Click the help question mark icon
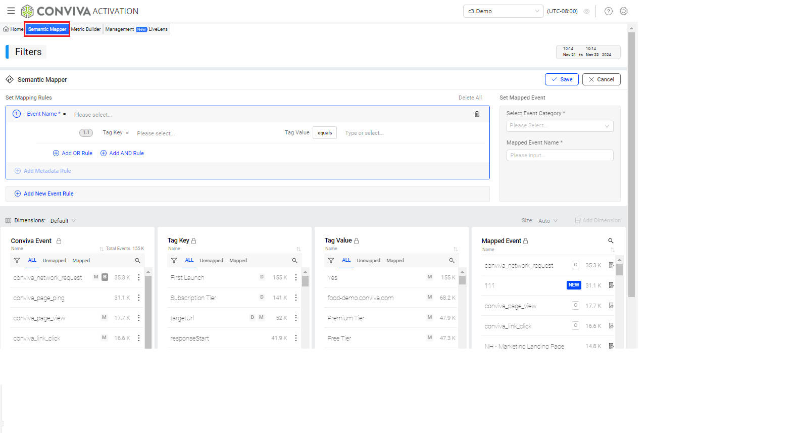The width and height of the screenshot is (799, 433). click(608, 11)
